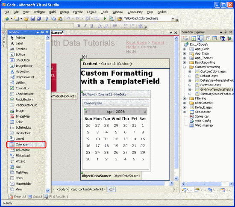
Task: Pick the Calendar control in Toolbox
Action: 26,144
